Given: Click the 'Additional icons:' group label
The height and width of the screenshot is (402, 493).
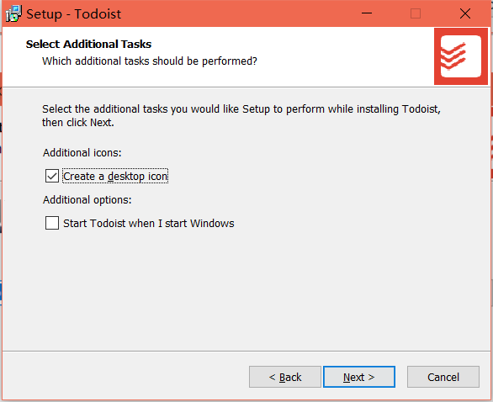Looking at the screenshot, I should pyautogui.click(x=82, y=152).
